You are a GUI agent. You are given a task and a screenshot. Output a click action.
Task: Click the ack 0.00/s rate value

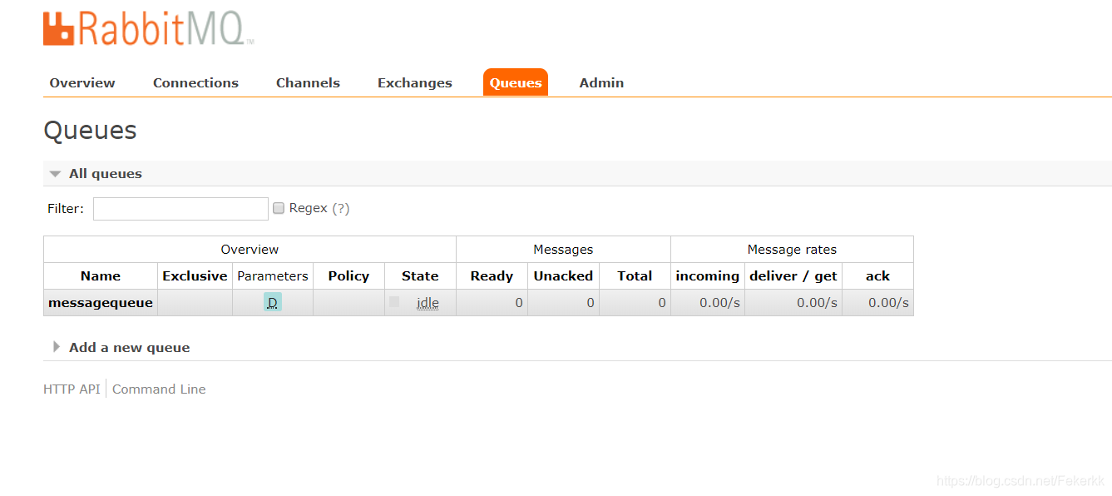888,303
